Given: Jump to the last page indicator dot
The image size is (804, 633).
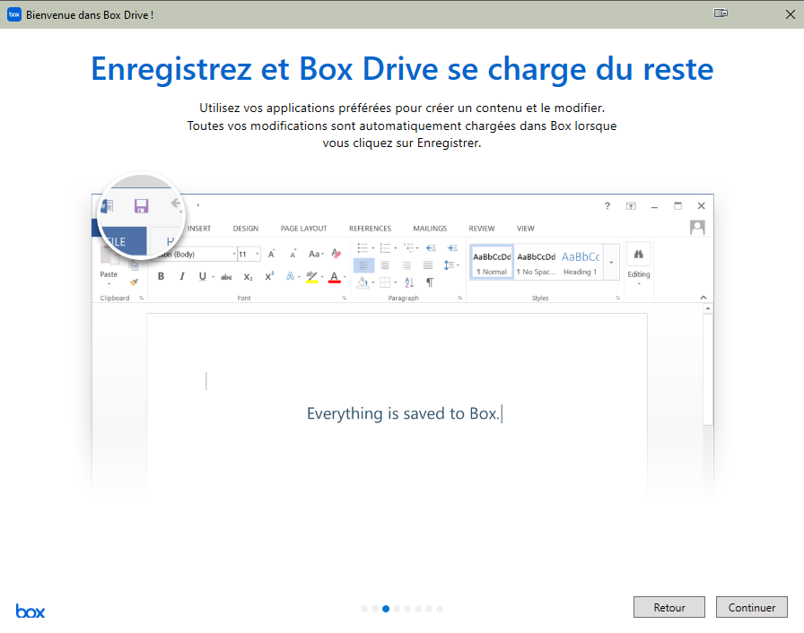Looking at the screenshot, I should (x=440, y=609).
